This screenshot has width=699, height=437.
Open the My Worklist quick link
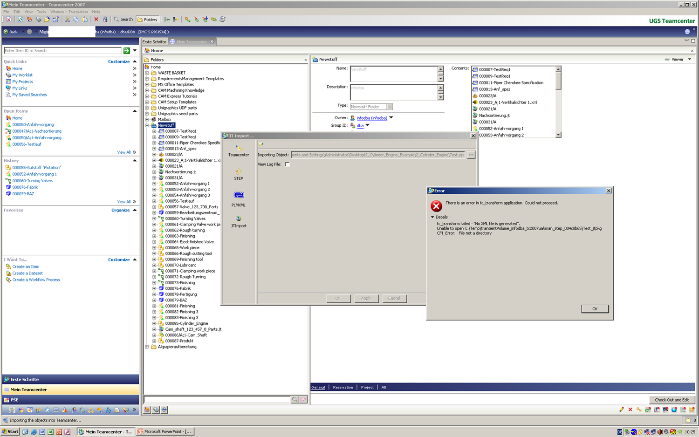point(22,75)
